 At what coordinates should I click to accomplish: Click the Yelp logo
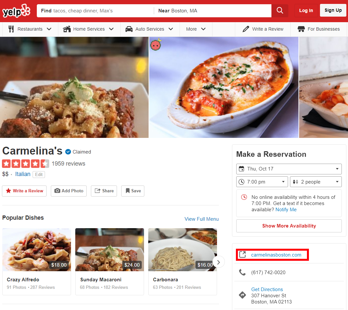click(x=16, y=11)
